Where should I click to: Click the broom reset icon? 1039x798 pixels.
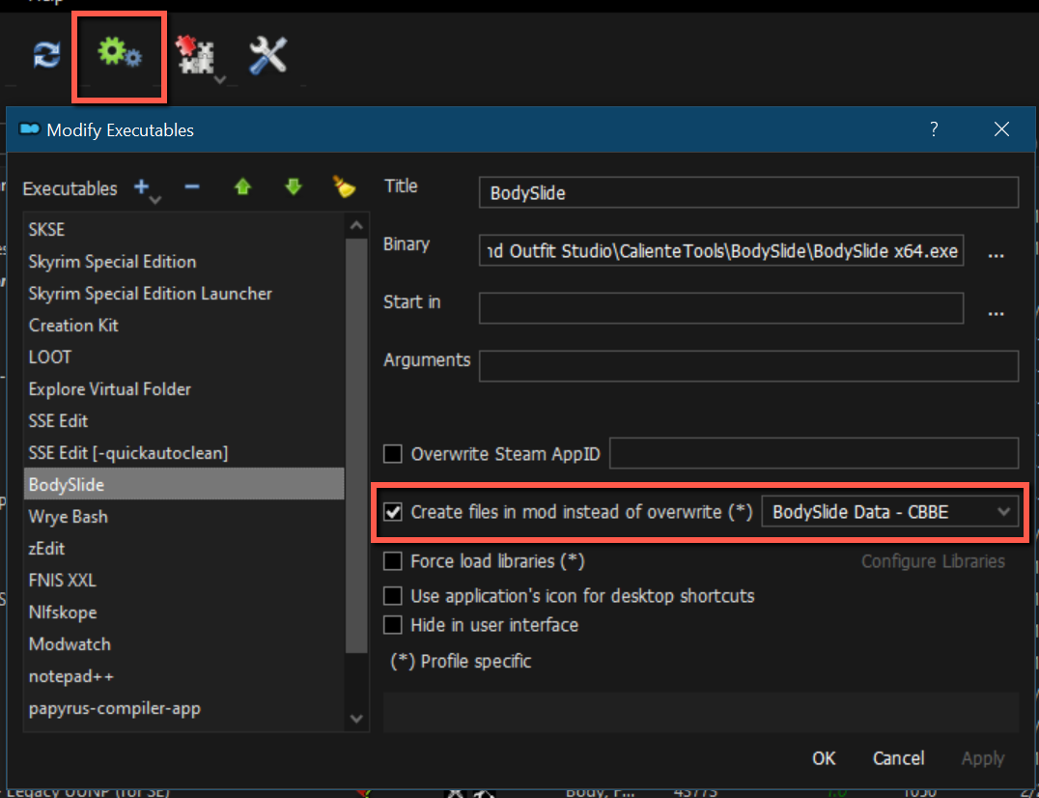(x=344, y=187)
